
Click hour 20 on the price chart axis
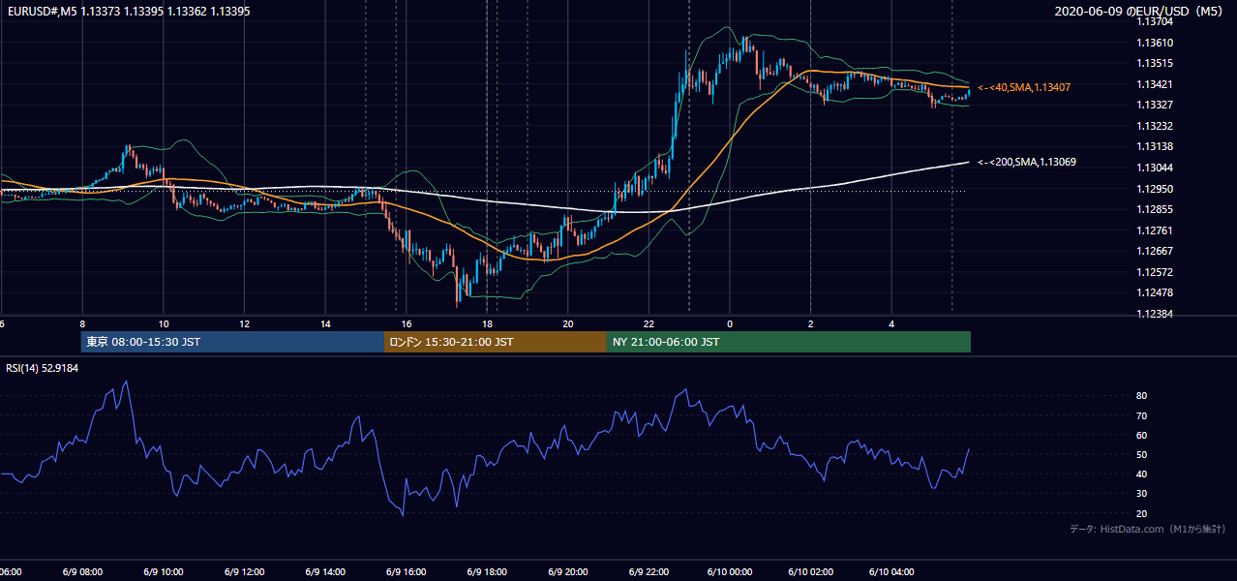tap(568, 323)
